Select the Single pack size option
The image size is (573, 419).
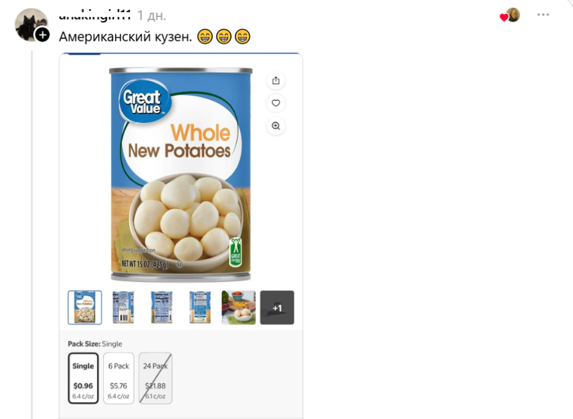pos(84,378)
